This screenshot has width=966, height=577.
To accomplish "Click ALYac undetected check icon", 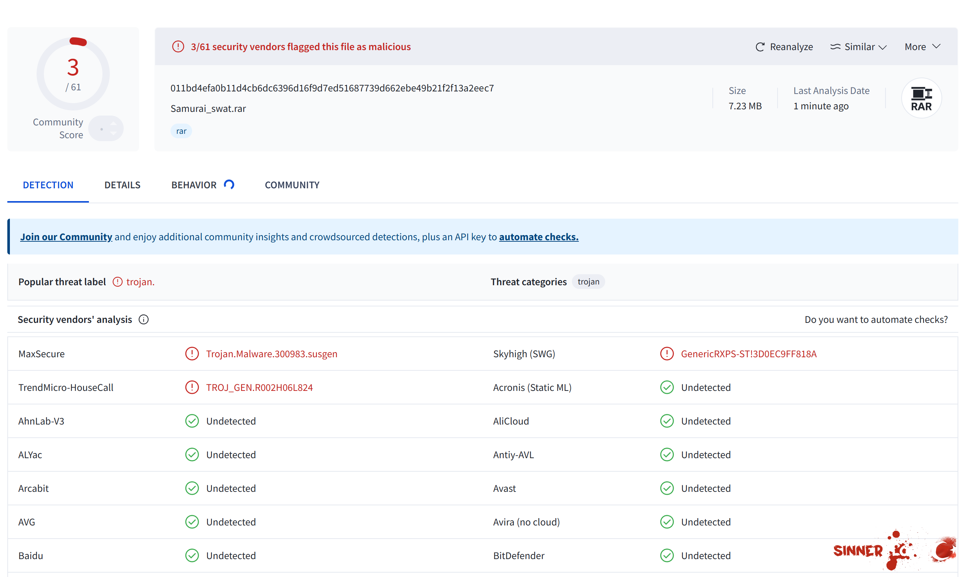I will (x=192, y=455).
